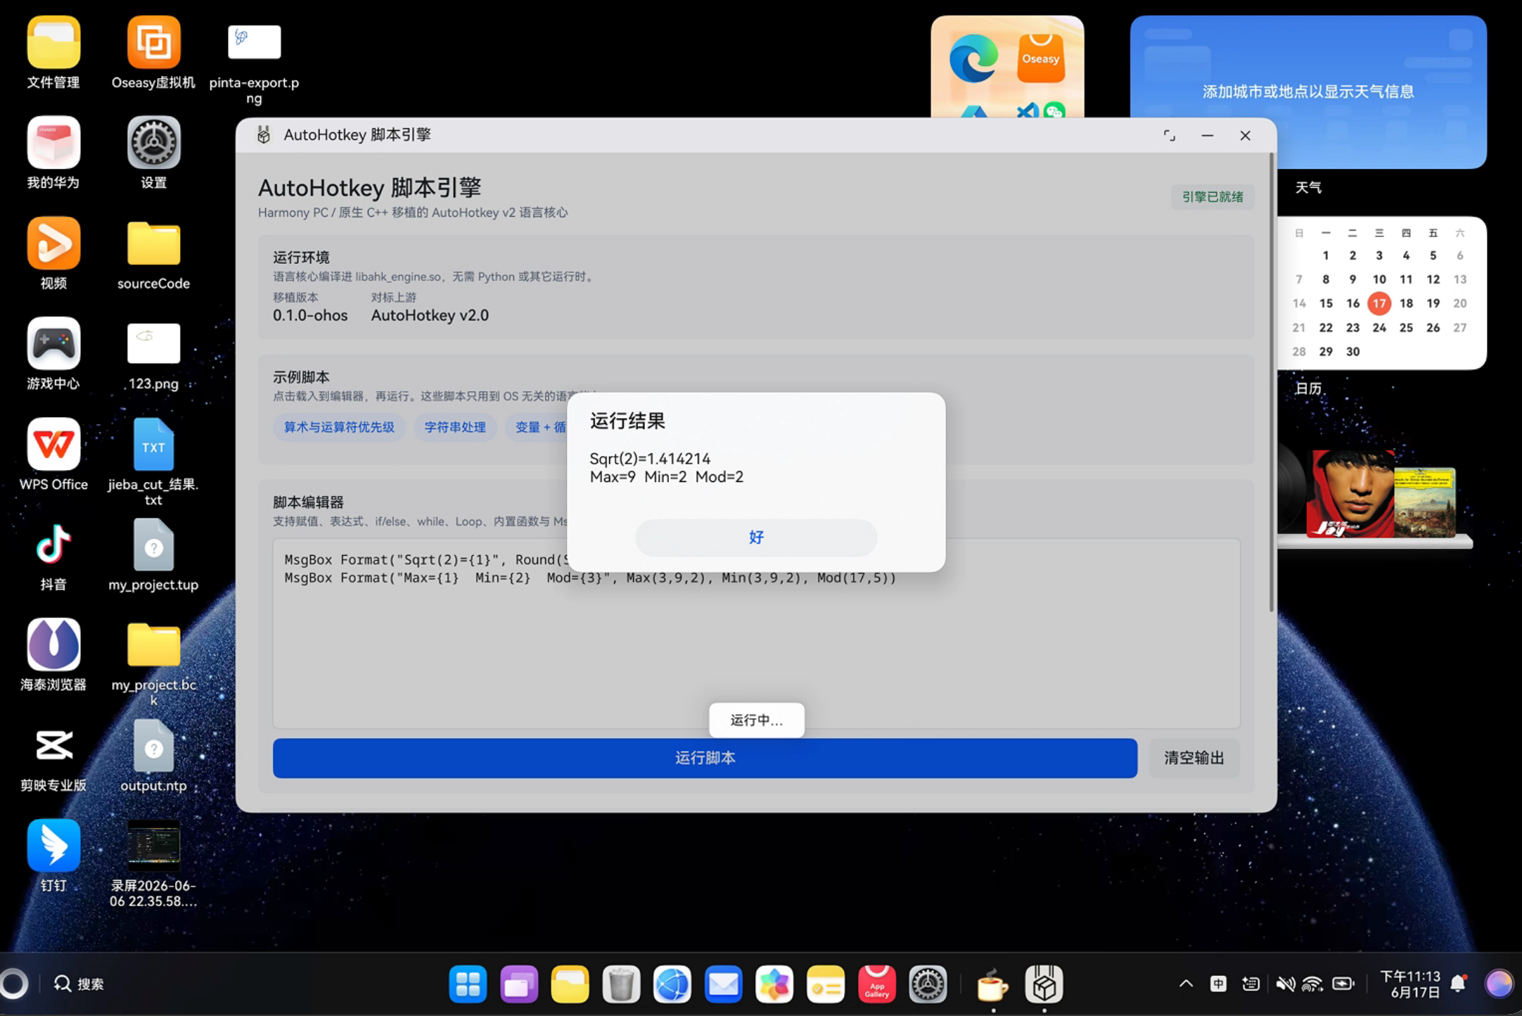The image size is (1522, 1016).
Task: Click the red album cover in the music widget
Action: tap(1350, 494)
